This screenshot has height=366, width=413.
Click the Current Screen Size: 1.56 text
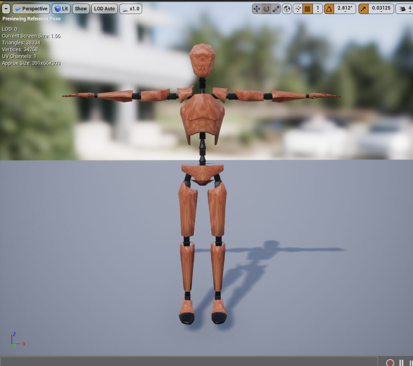coord(31,36)
